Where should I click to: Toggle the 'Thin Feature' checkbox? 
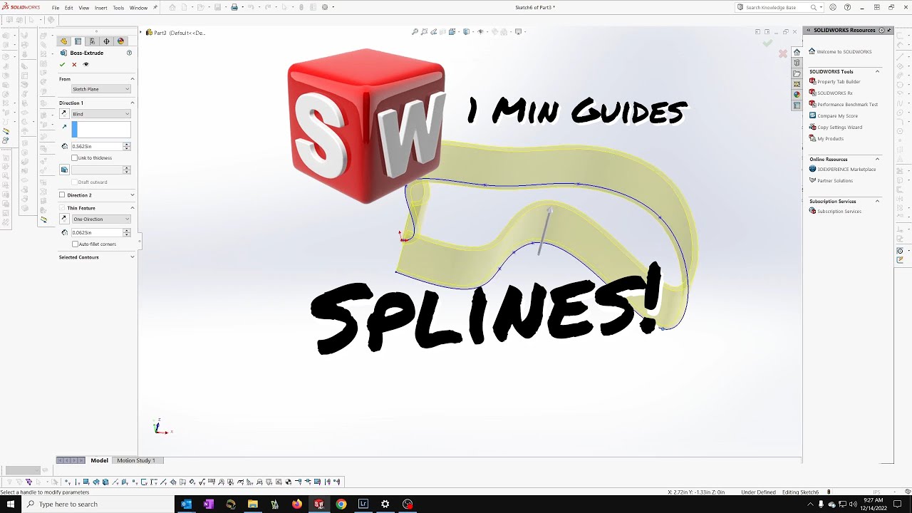click(62, 208)
